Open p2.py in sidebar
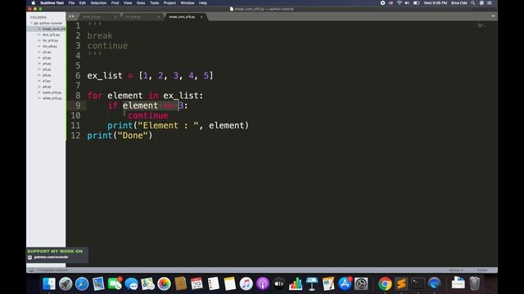Viewport: 524px width, 294px height. pos(47,52)
